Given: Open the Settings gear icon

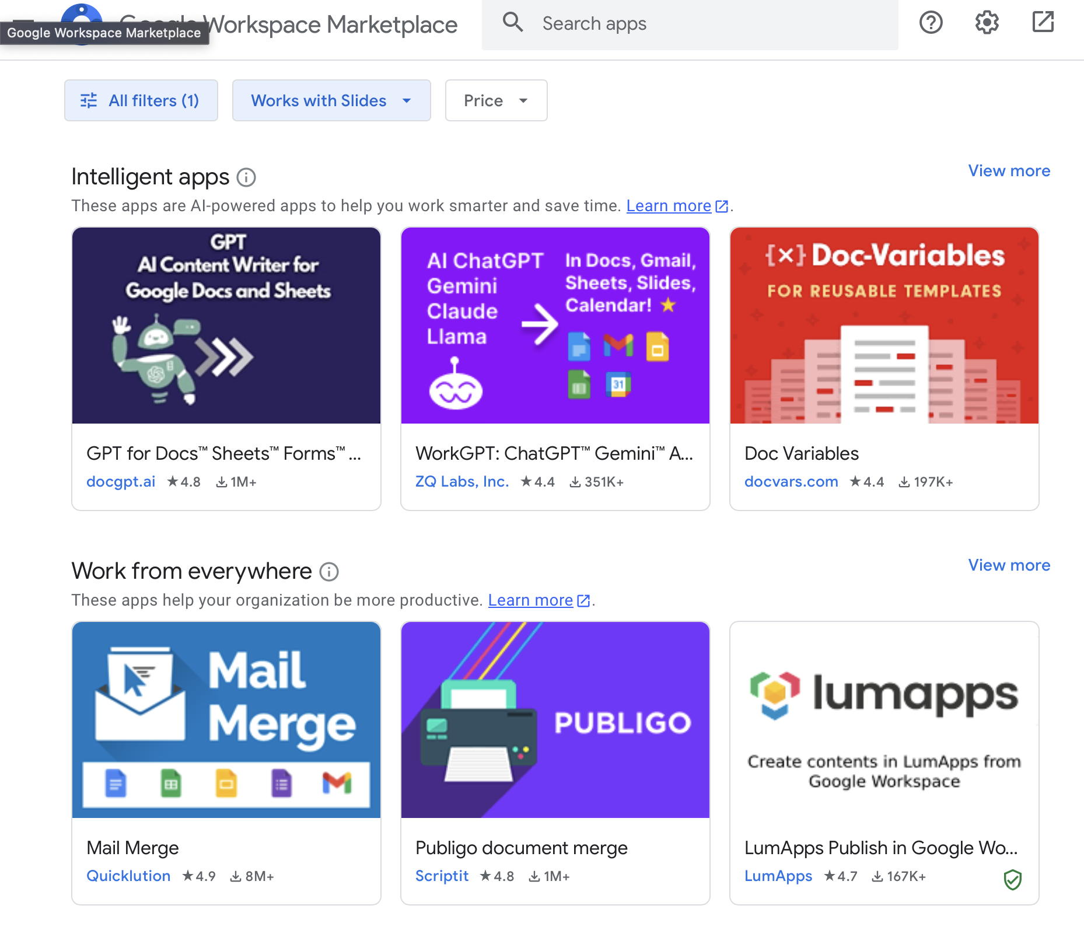Looking at the screenshot, I should click(987, 23).
